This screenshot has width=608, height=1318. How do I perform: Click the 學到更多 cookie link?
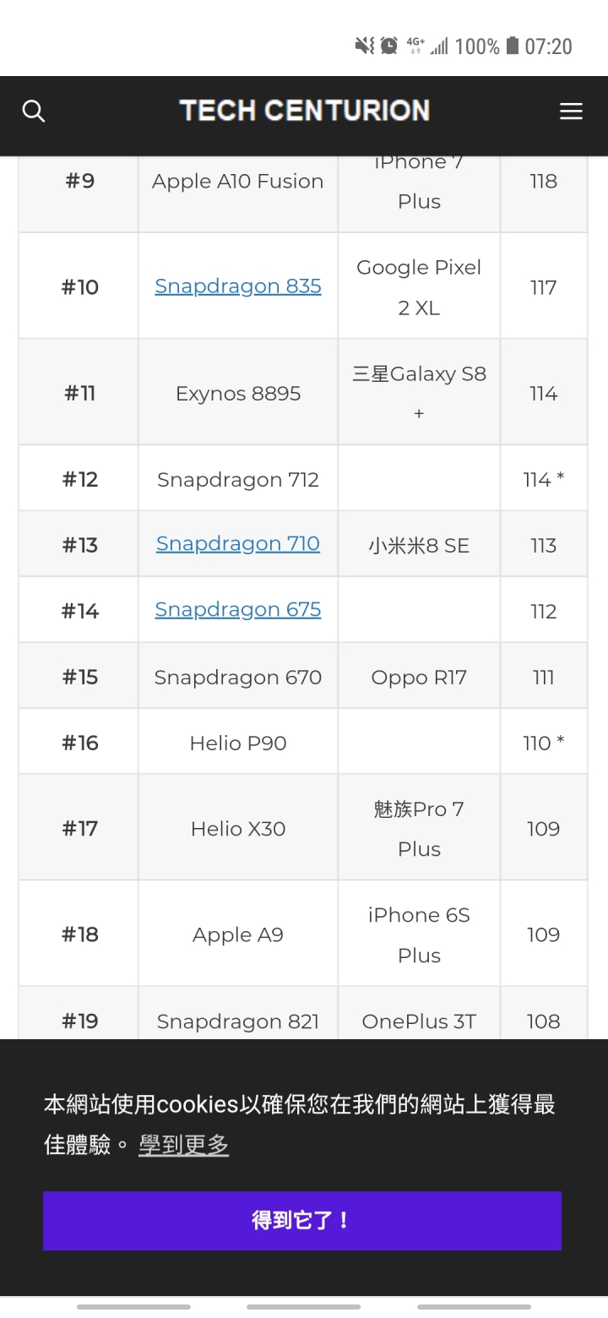[x=184, y=1145]
